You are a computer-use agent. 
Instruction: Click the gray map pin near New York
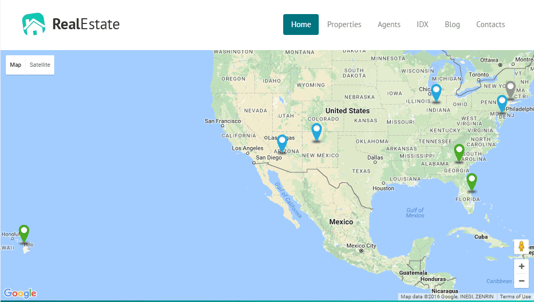(x=510, y=90)
